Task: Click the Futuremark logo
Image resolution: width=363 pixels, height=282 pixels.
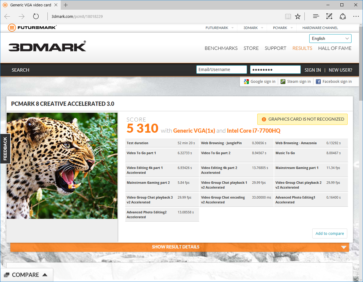Action: point(32,28)
